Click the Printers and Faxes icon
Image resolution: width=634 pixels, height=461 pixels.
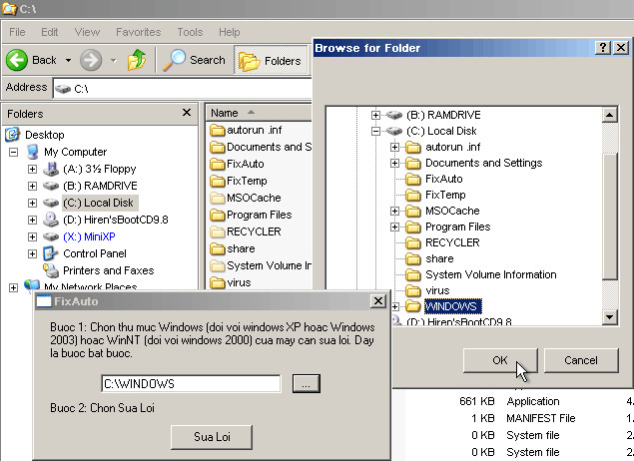pyautogui.click(x=51, y=270)
